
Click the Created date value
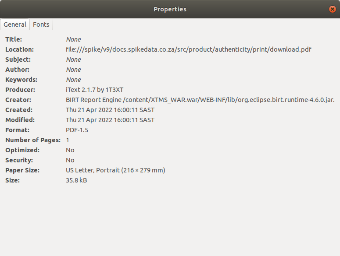click(110, 110)
